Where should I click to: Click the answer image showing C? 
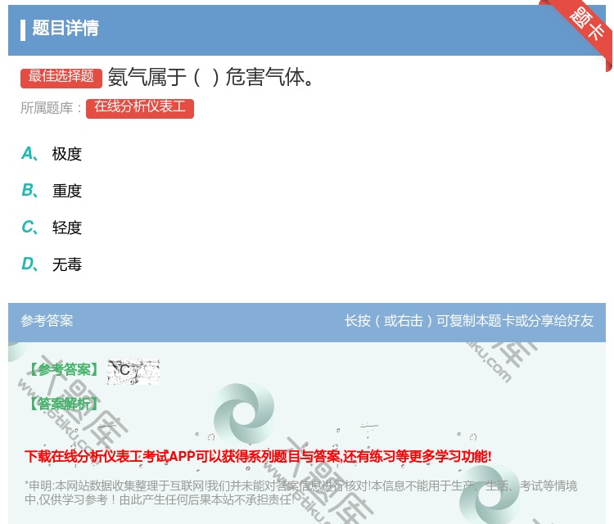tap(133, 371)
